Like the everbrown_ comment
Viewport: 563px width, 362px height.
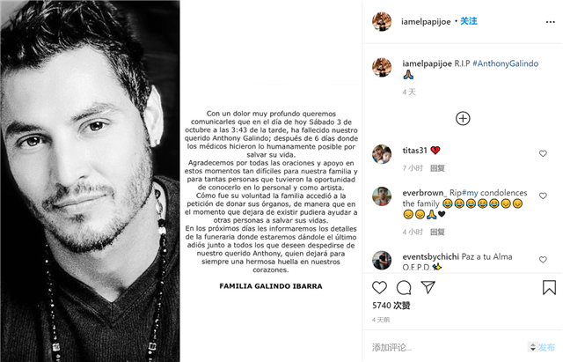(x=543, y=196)
